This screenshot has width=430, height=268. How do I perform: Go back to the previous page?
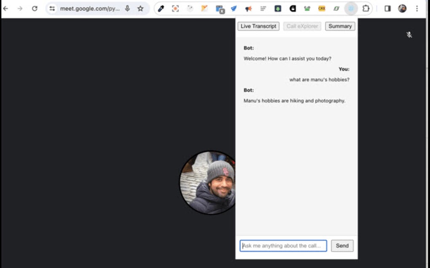(x=5, y=8)
